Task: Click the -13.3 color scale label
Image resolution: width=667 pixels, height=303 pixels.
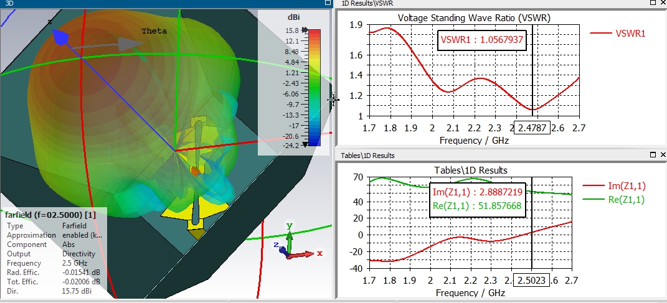Action: point(291,115)
